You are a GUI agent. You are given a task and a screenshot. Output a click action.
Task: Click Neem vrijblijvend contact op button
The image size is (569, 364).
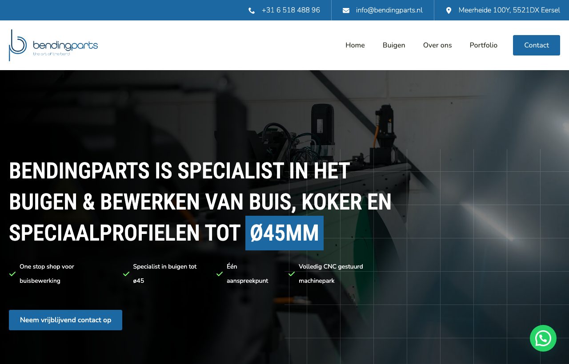65,320
